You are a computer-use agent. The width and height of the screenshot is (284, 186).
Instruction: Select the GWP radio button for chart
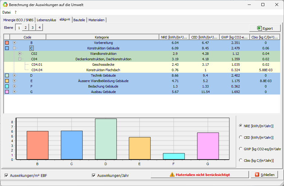point(240,149)
